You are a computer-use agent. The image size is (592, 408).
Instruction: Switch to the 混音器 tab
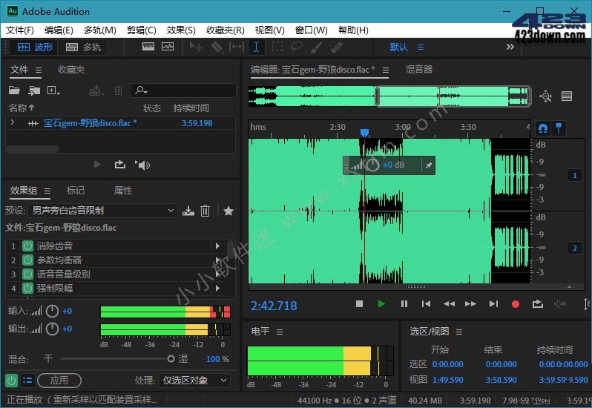(x=419, y=69)
